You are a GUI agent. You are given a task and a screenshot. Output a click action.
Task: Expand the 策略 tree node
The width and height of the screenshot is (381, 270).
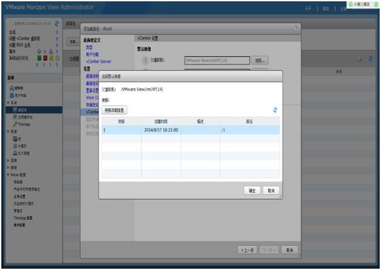coord(8,168)
